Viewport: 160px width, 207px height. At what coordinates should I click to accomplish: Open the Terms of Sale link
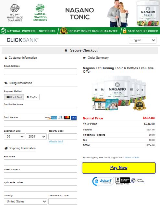(x=132, y=157)
